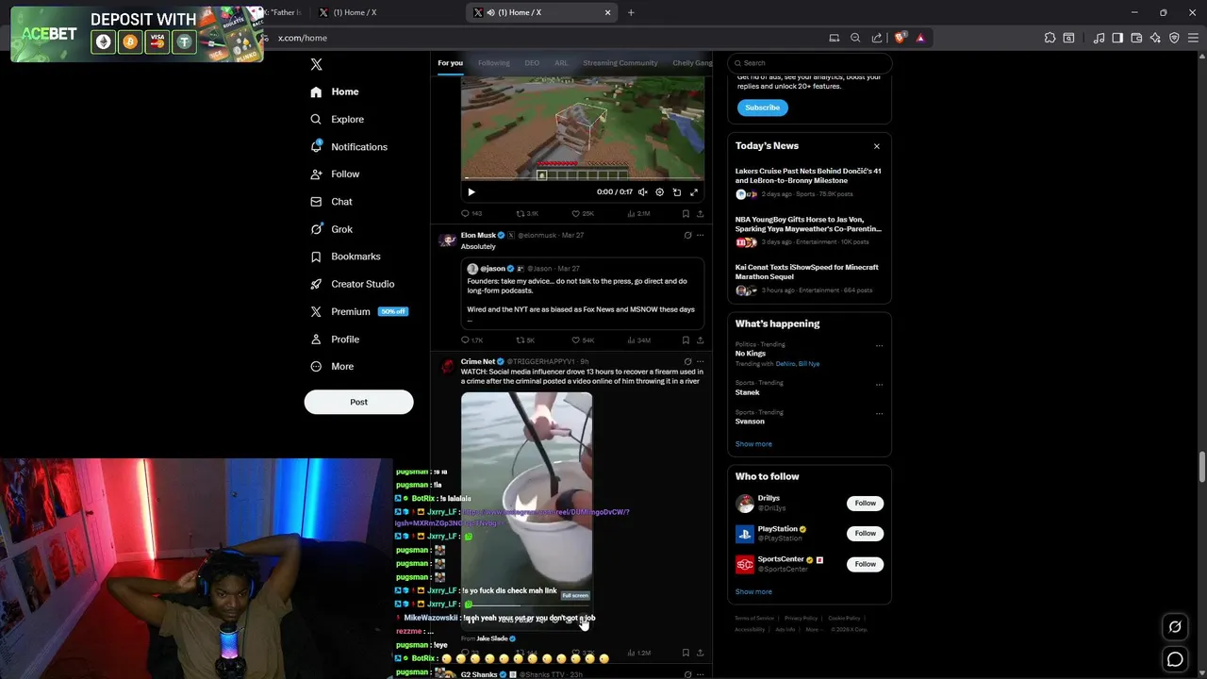The image size is (1207, 679).
Task: Switch to Following timeline tab
Action: click(x=493, y=63)
